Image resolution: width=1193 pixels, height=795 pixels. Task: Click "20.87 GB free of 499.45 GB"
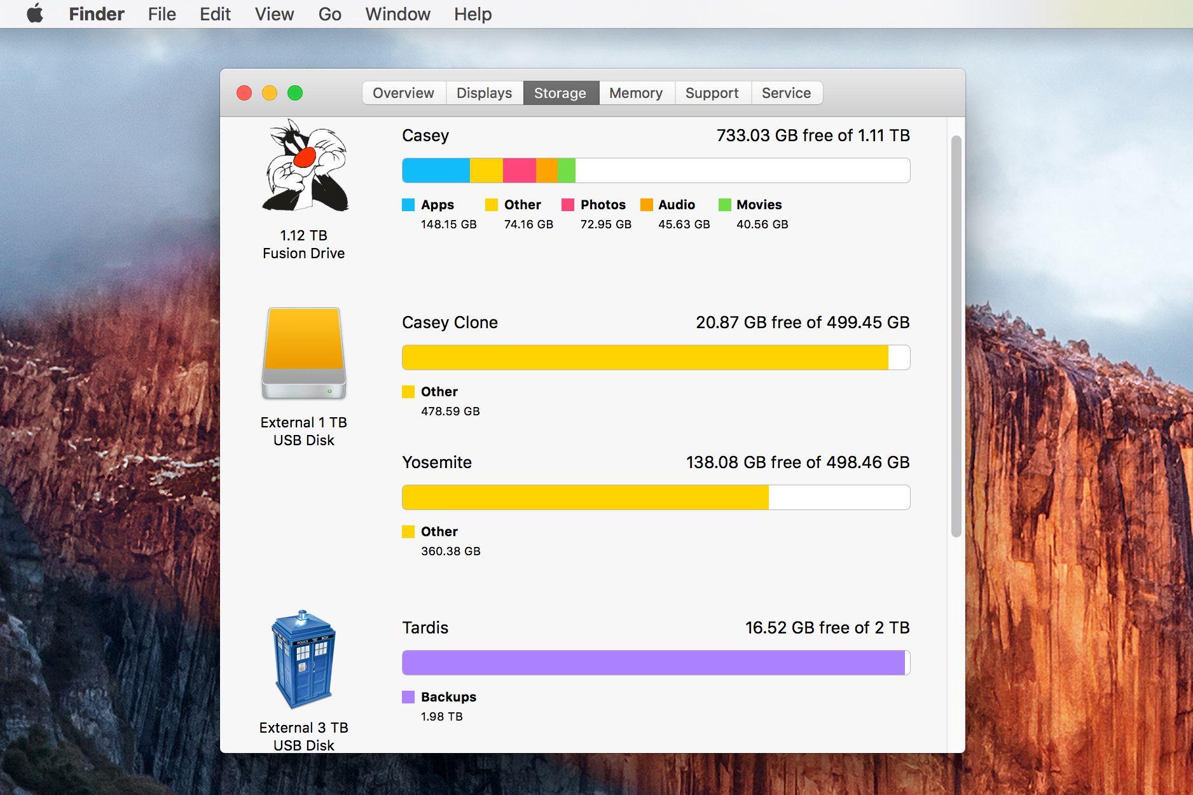[x=803, y=322]
